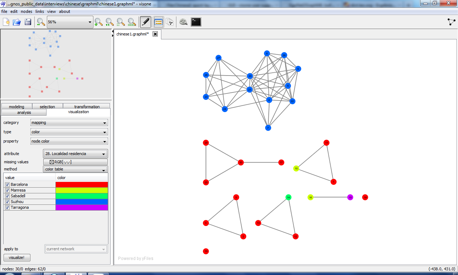Open the links menu
Screen dimensions: 458x275
(x=40, y=11)
